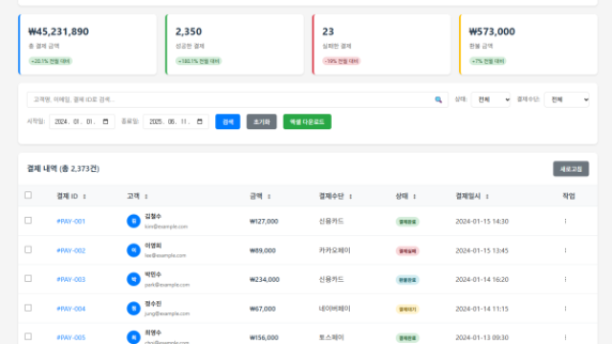Click the 결제 내역 (총 2,373건) heading
The image size is (612, 344).
(x=63, y=168)
